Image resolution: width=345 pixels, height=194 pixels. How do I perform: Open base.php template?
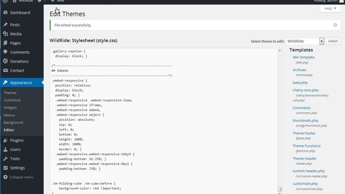click(300, 82)
